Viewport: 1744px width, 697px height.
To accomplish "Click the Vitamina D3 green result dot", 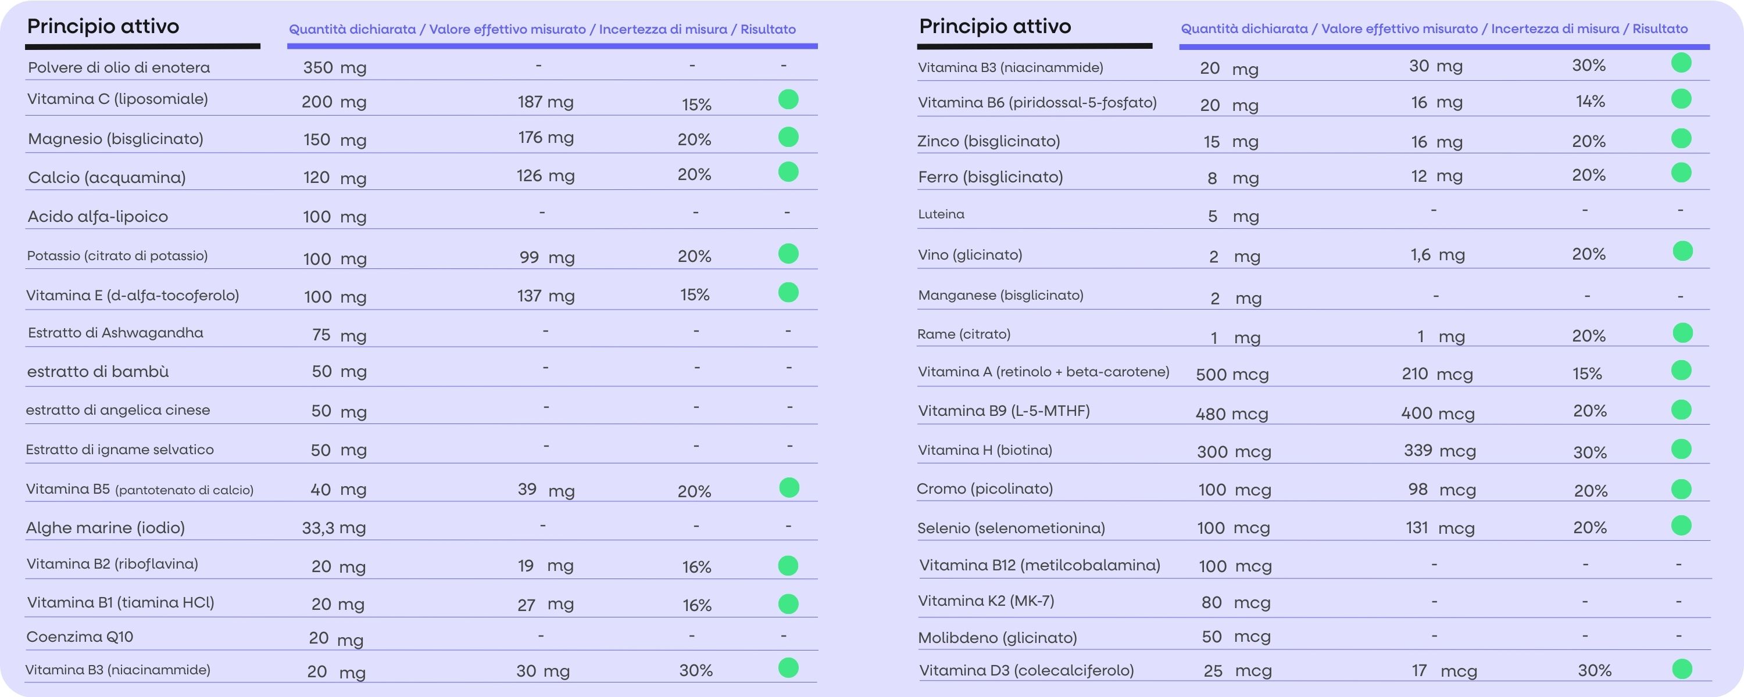I will pos(1682,669).
